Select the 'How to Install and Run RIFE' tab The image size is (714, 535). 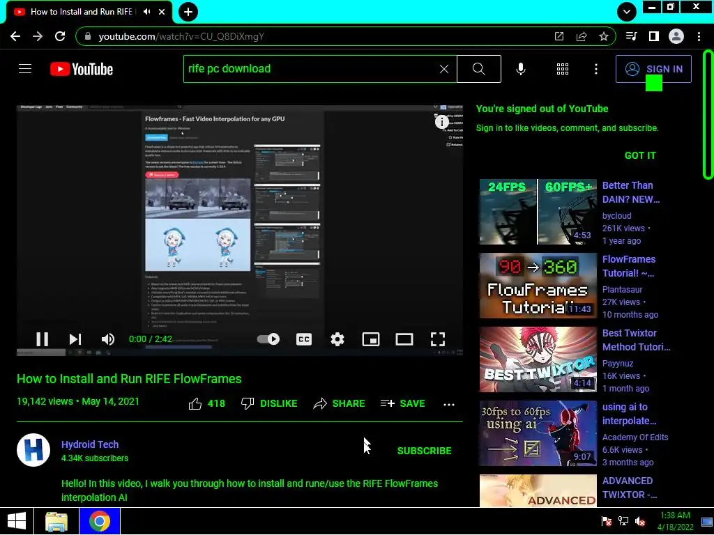pyautogui.click(x=89, y=12)
